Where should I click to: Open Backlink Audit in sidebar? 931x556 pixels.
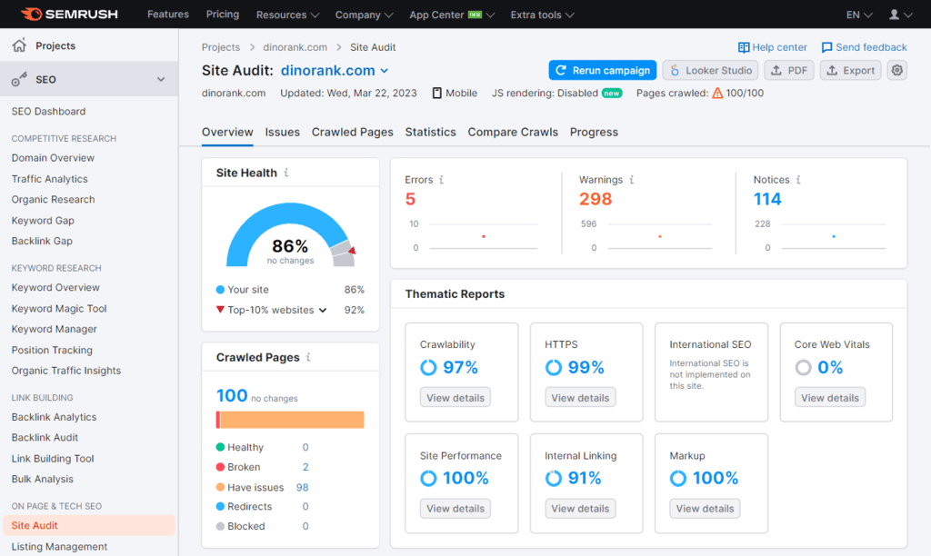[x=45, y=437]
